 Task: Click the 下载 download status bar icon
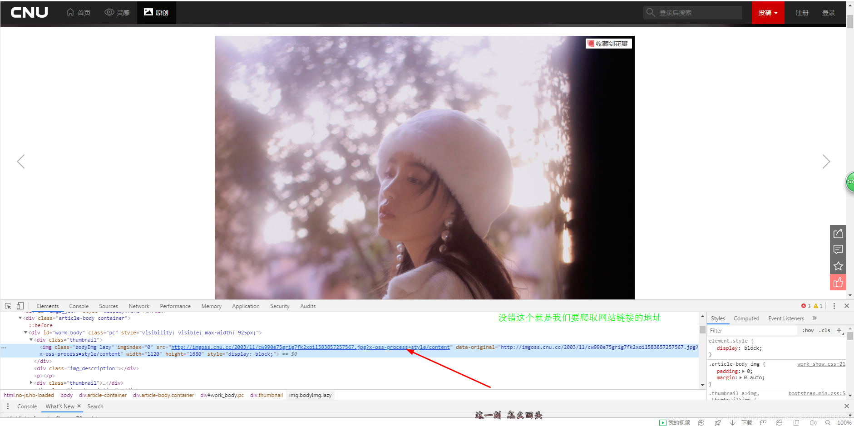coord(746,422)
